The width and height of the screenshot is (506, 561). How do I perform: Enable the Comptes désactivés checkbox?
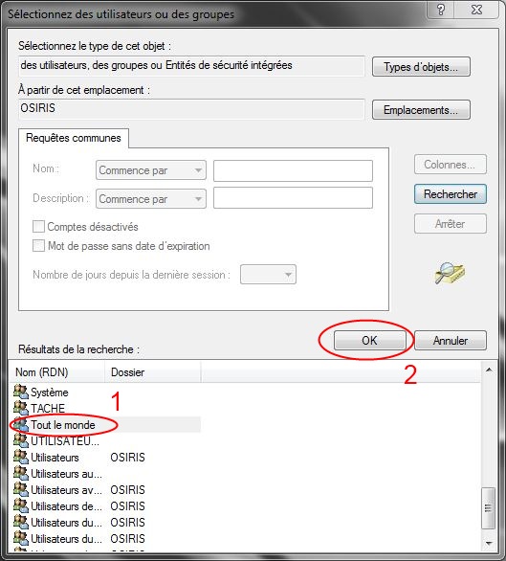pos(38,227)
